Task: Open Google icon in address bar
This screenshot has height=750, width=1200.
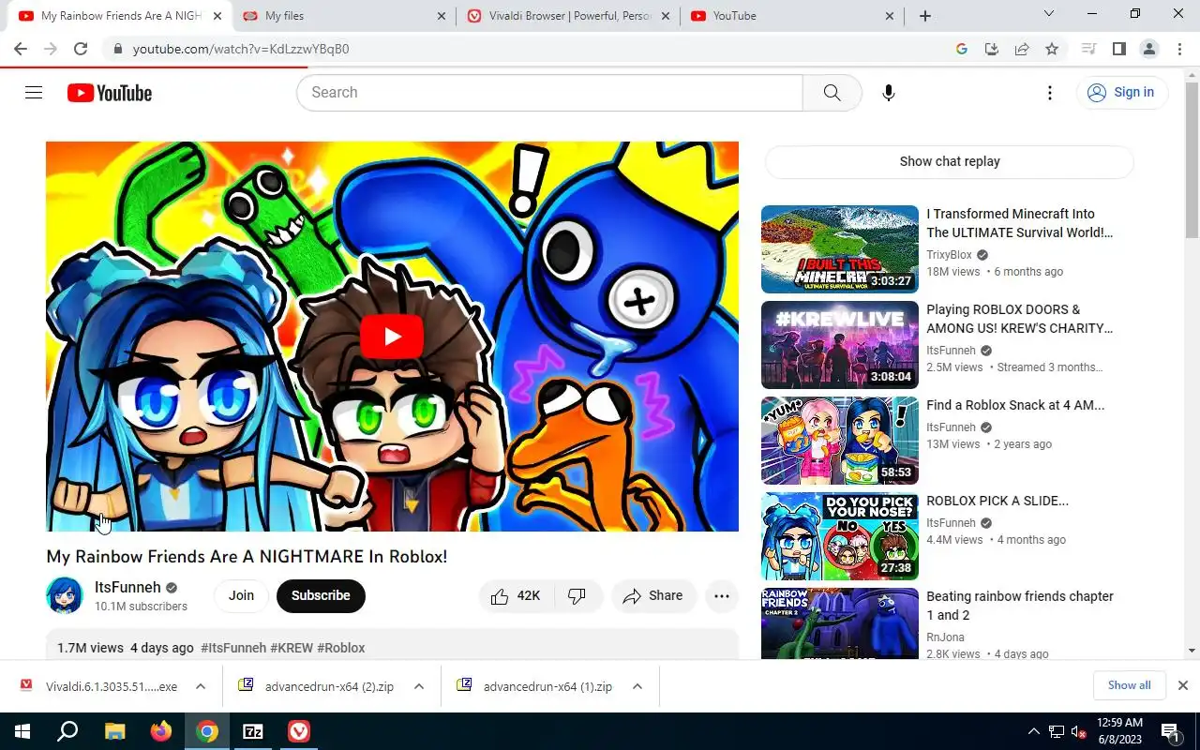Action: (962, 49)
